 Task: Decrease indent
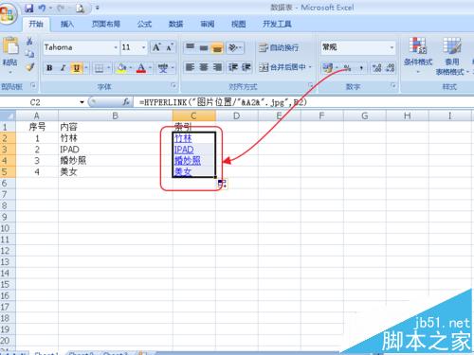click(233, 67)
